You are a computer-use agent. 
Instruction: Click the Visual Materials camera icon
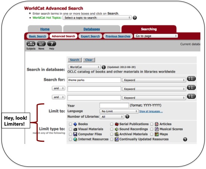(75, 129)
